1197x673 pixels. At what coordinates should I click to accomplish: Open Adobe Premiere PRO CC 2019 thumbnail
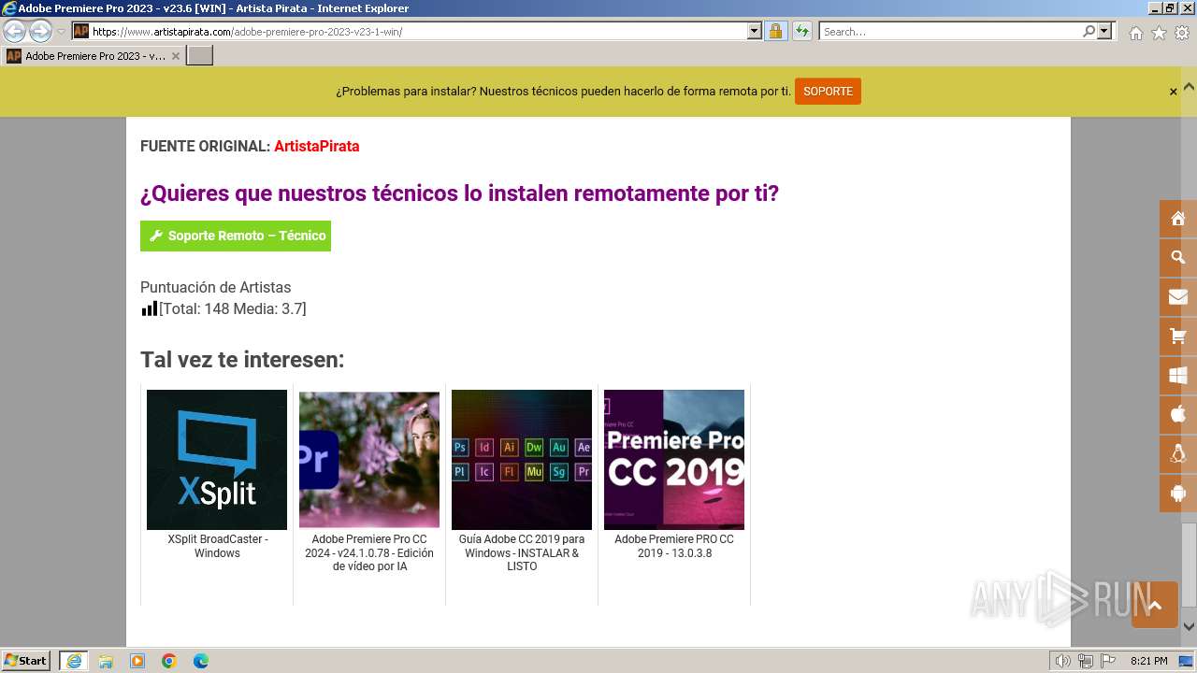click(x=674, y=460)
